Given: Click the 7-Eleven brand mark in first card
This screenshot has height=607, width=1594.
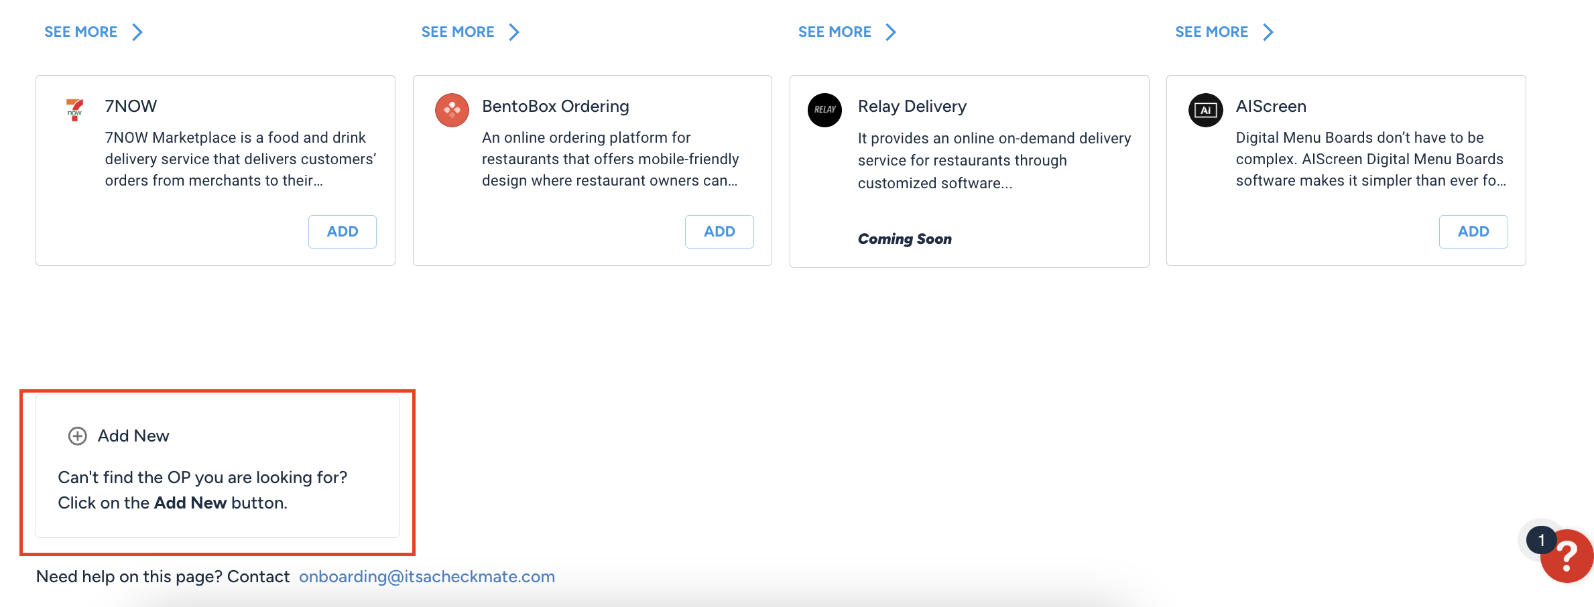Looking at the screenshot, I should (x=74, y=110).
